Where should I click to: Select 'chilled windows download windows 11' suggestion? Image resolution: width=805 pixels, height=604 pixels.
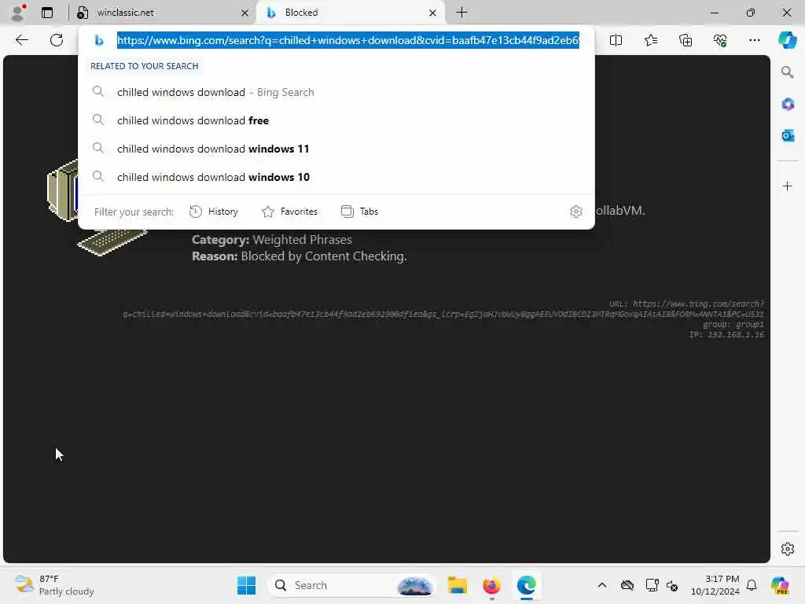pyautogui.click(x=336, y=149)
